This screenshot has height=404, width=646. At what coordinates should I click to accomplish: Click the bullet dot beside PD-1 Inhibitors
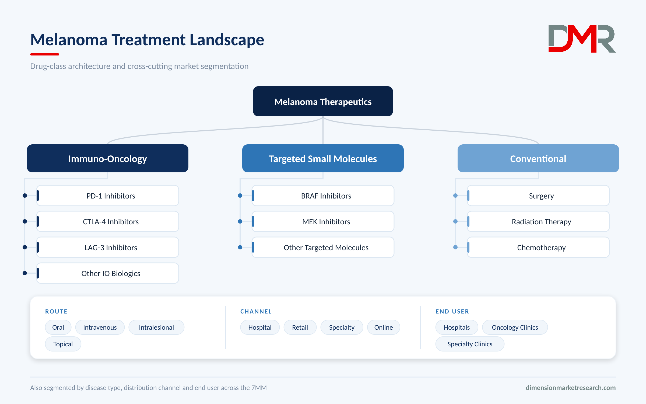(x=25, y=196)
